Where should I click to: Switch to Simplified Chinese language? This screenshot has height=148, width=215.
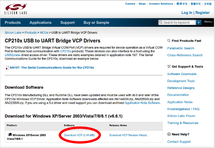(x=182, y=4)
